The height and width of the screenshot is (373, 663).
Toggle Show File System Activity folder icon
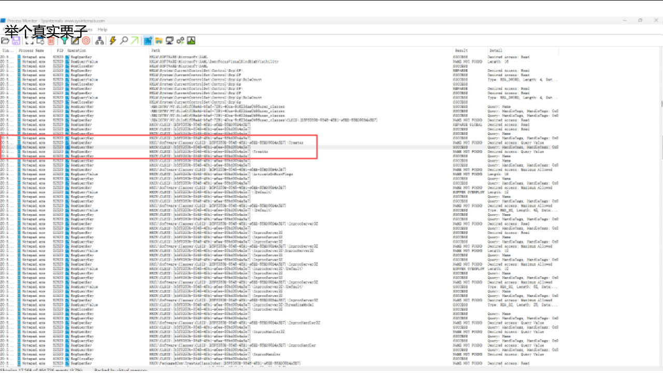tap(159, 40)
